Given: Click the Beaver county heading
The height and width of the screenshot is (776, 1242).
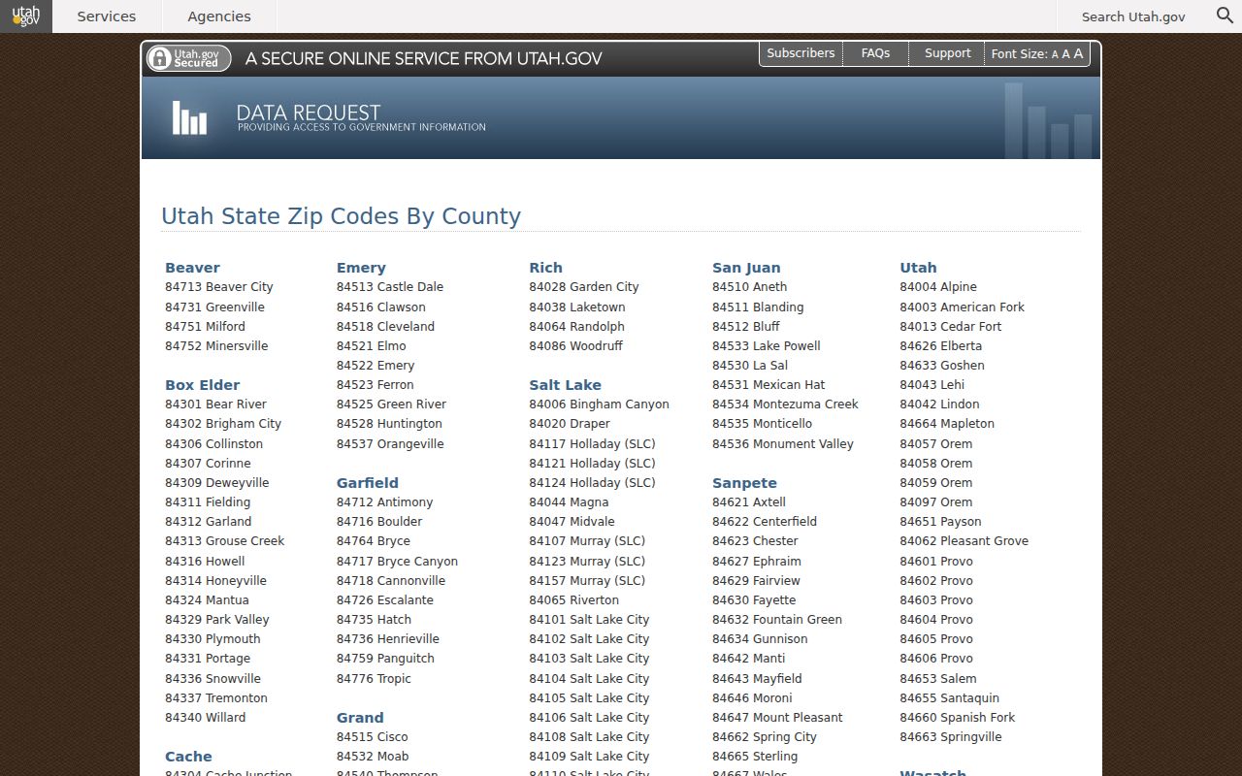Looking at the screenshot, I should pyautogui.click(x=192, y=268).
